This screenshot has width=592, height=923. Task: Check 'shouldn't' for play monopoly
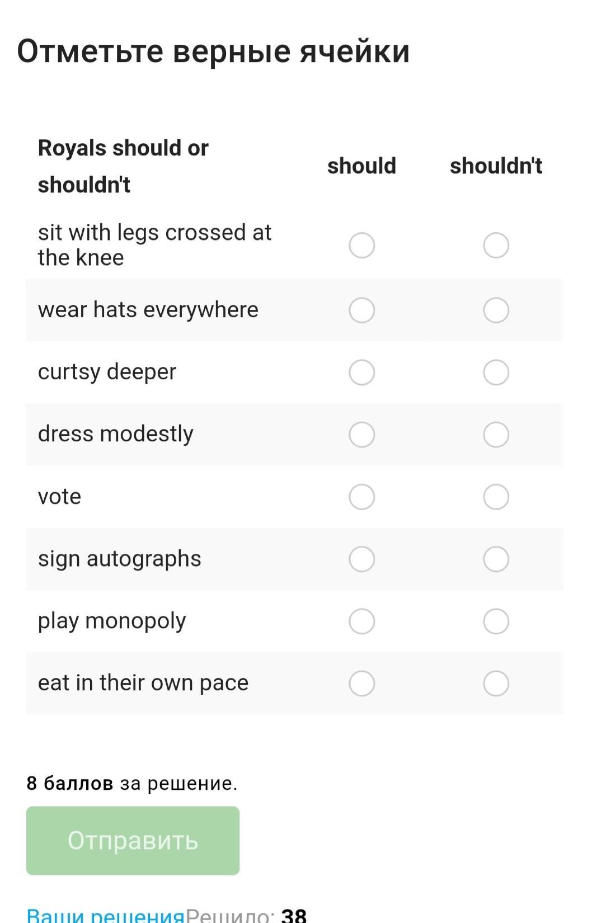coord(496,621)
